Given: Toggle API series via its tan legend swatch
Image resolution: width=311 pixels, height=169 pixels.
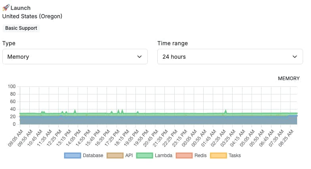Looking at the screenshot, I should pyautogui.click(x=115, y=156).
